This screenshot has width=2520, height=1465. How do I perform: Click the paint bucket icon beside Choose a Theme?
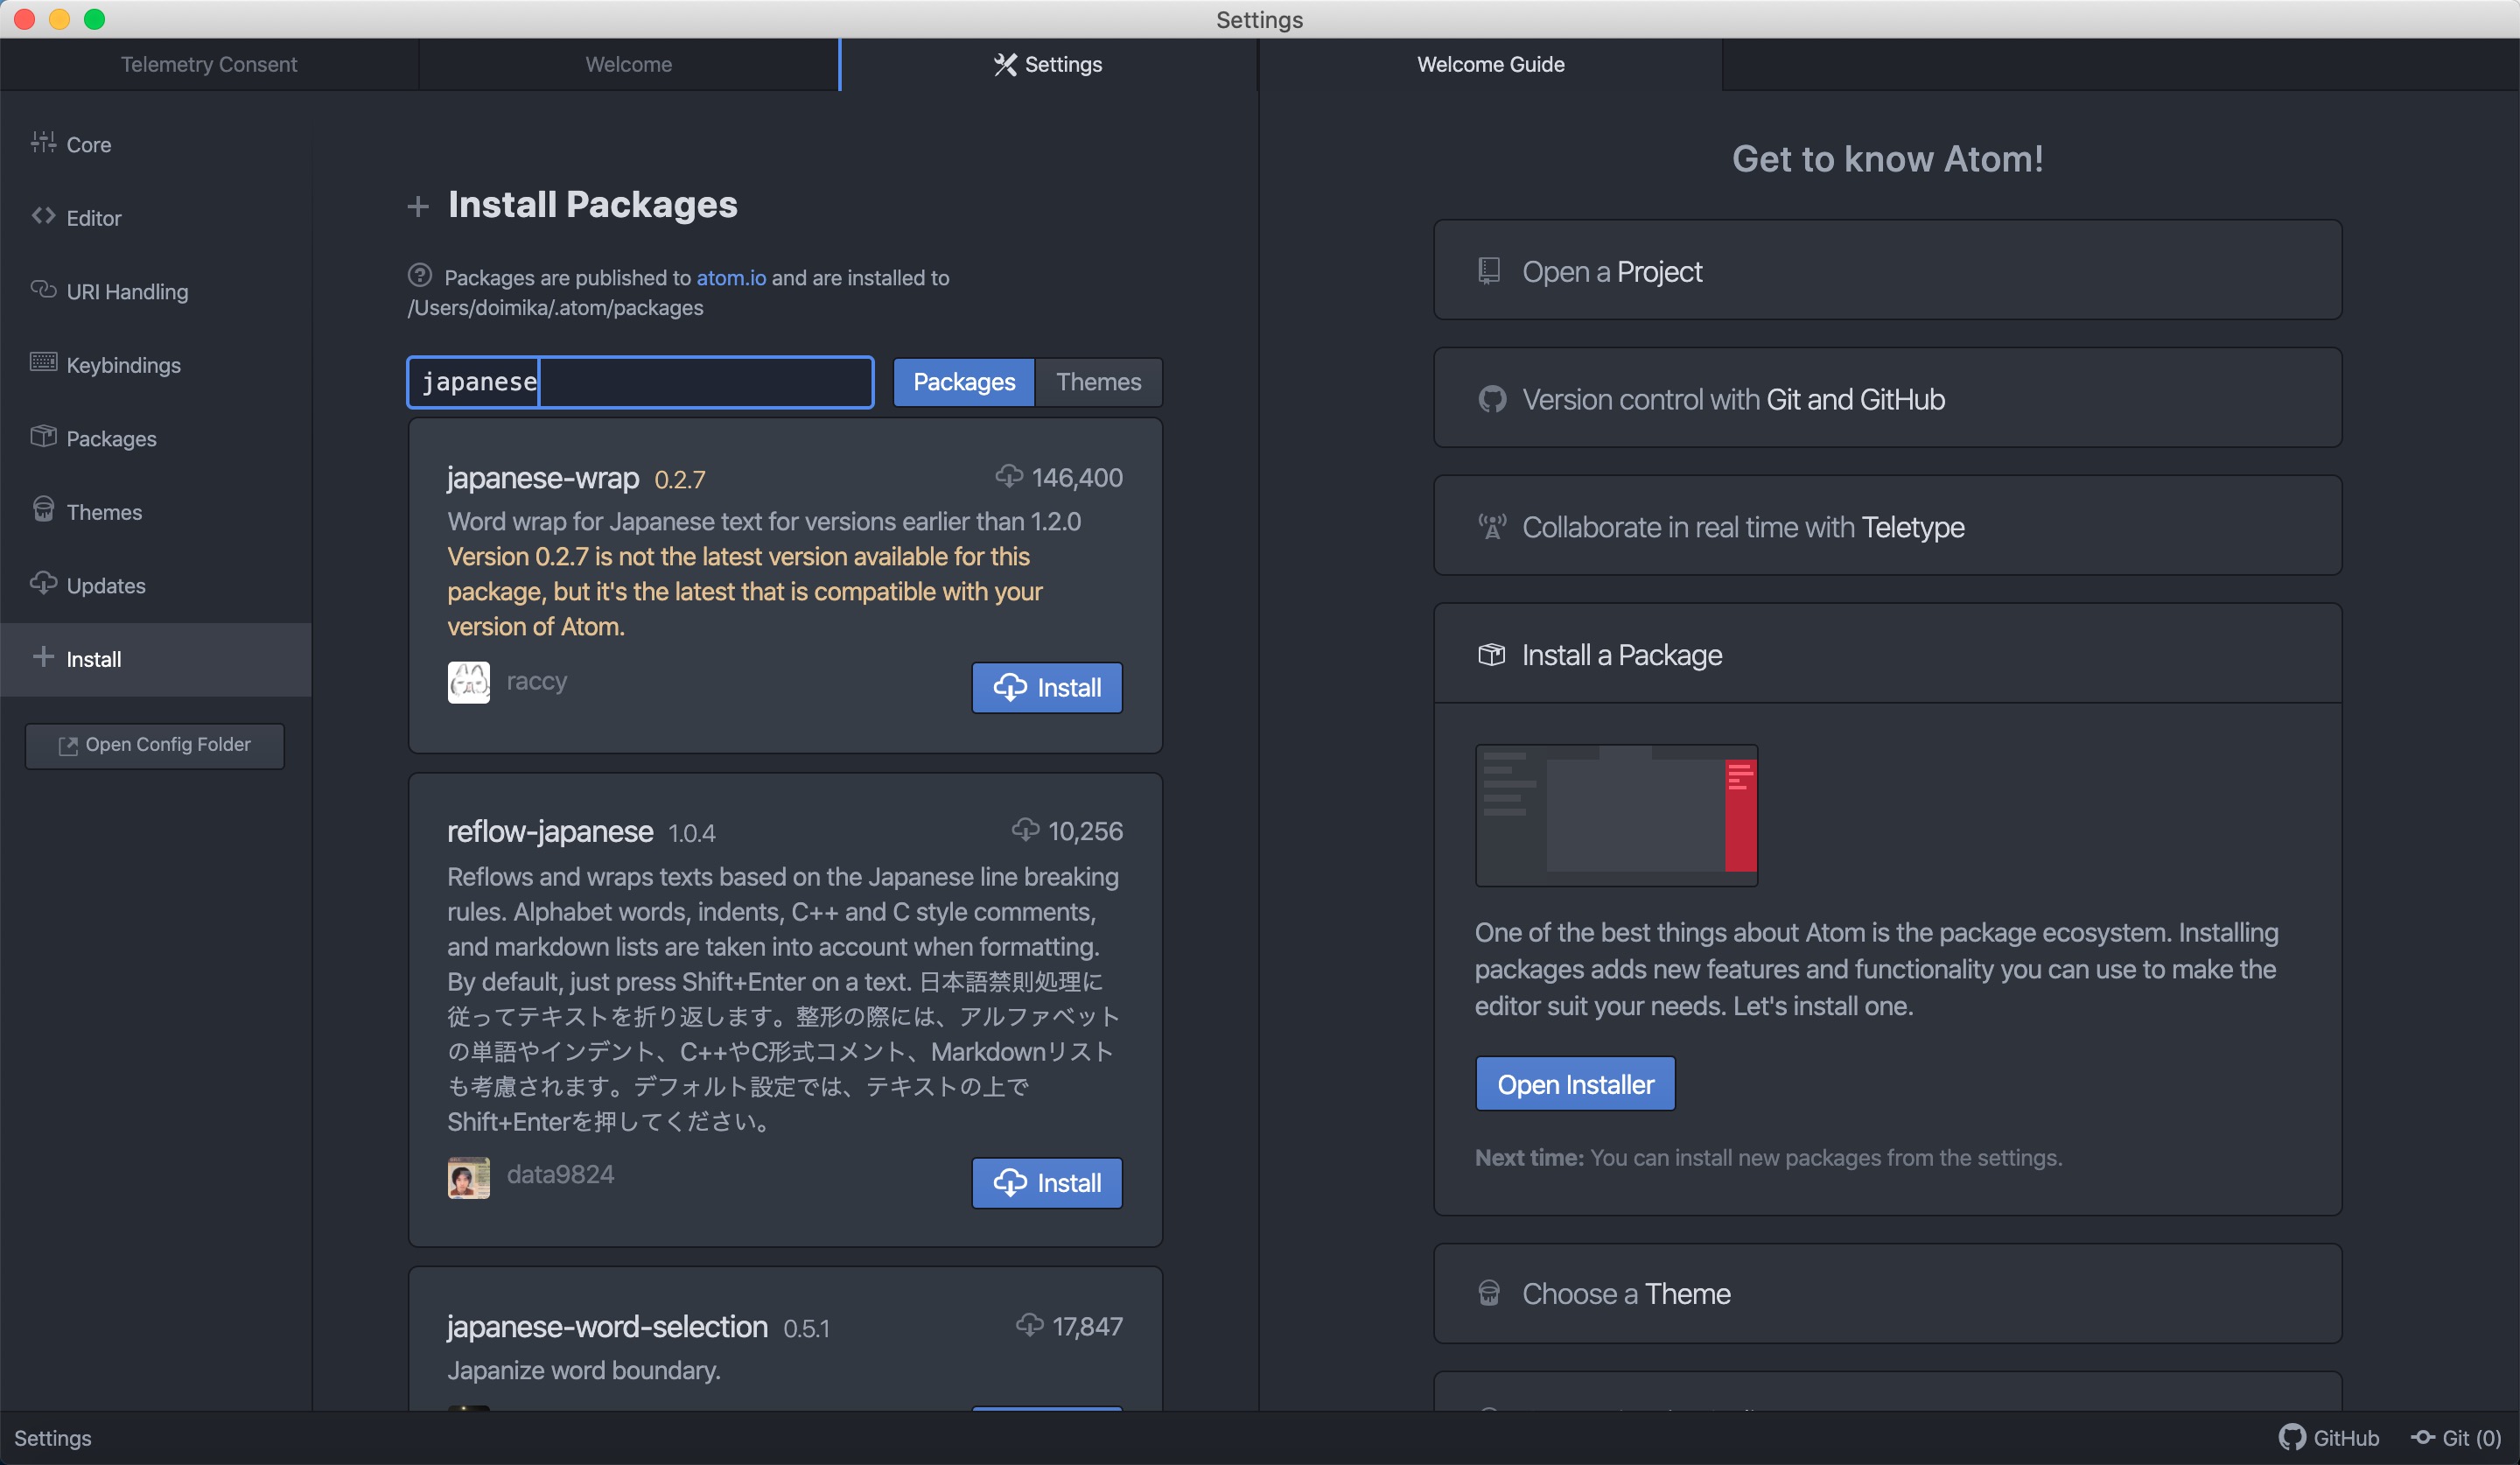point(1489,1293)
